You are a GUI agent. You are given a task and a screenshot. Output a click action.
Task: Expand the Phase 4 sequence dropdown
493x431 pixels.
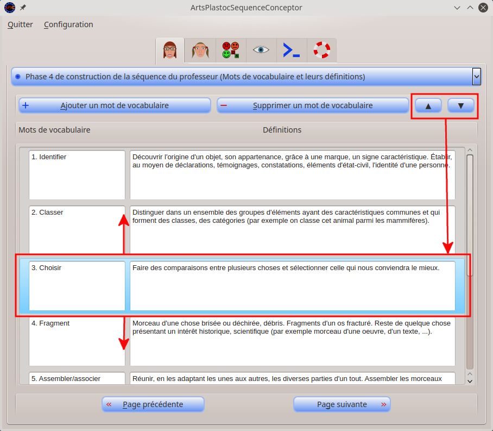coord(476,77)
